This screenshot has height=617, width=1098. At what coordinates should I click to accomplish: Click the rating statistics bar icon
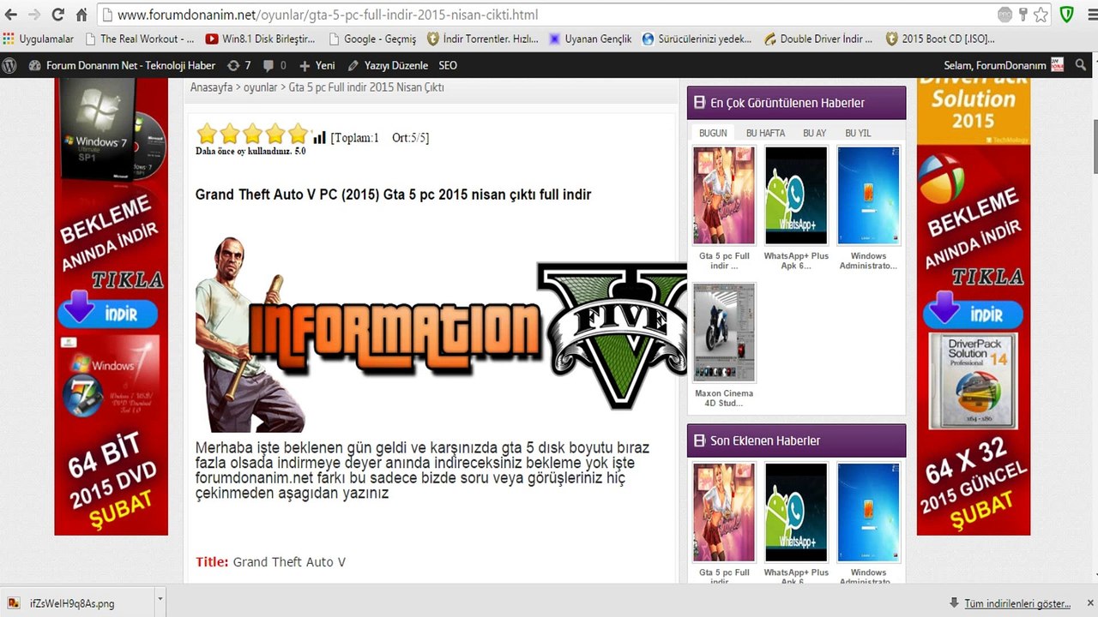point(320,137)
